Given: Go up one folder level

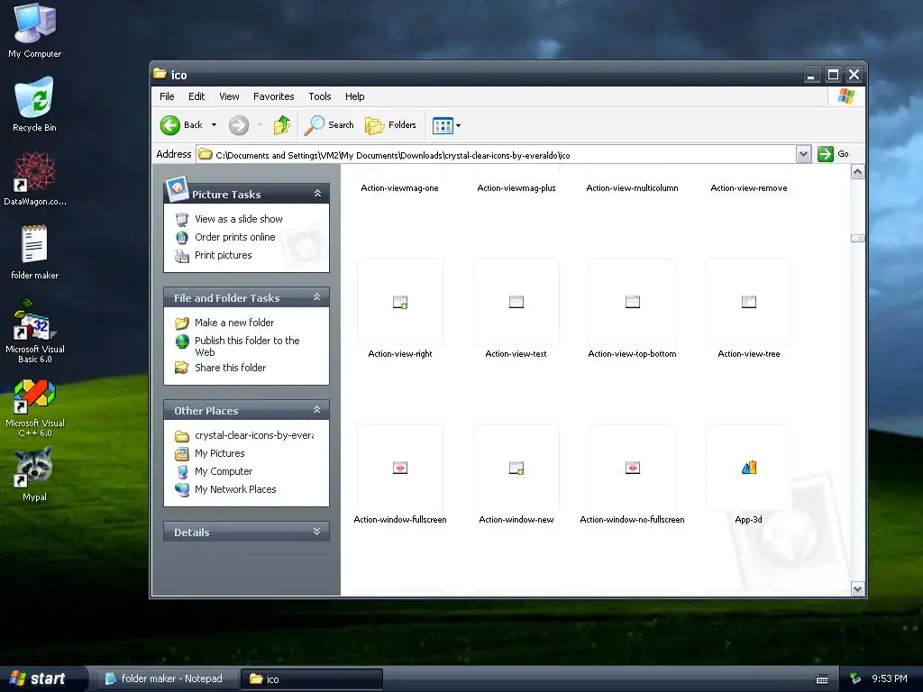Looking at the screenshot, I should (x=282, y=124).
